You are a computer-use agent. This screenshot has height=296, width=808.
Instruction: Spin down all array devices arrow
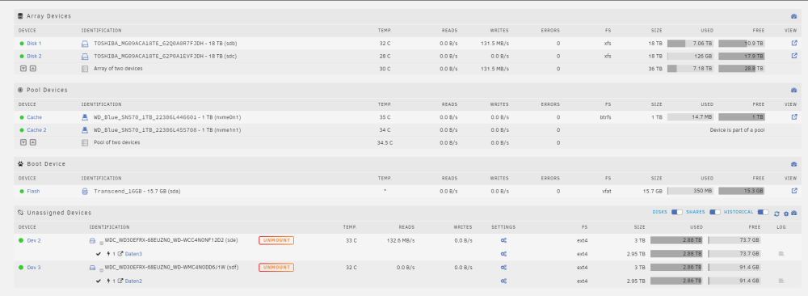pyautogui.click(x=23, y=68)
